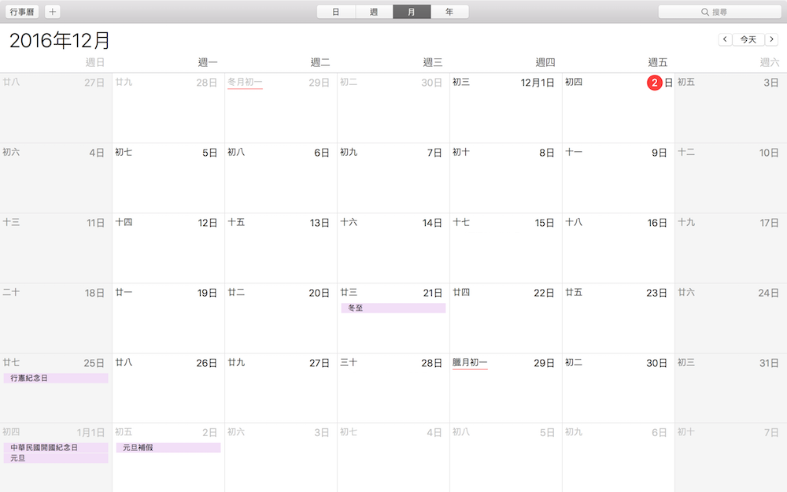This screenshot has height=492, width=787.
Task: Click the add event plus button
Action: point(53,12)
